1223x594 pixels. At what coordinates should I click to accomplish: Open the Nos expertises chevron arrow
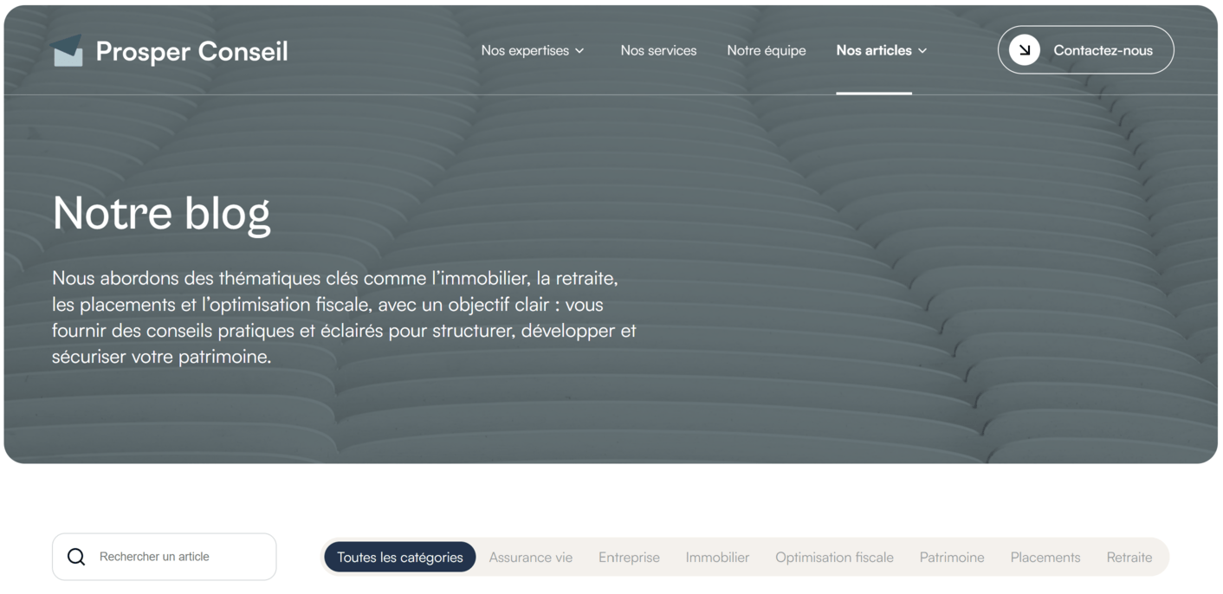[580, 50]
